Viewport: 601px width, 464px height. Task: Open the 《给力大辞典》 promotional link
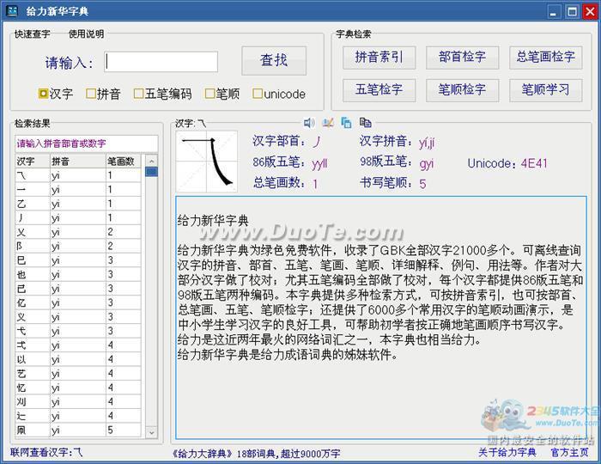pos(254,454)
